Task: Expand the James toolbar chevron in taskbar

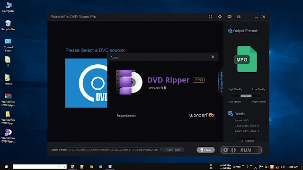Action: [x=243, y=166]
